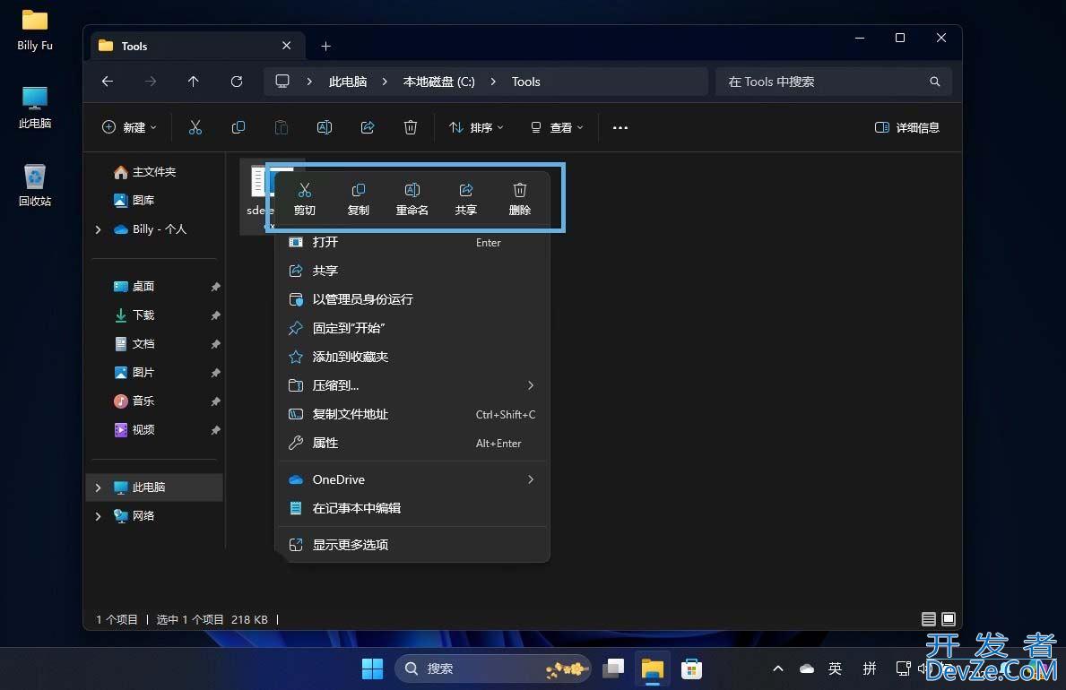Select 在记事本中编辑

click(x=413, y=508)
